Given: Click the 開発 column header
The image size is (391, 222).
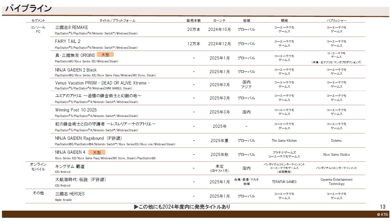Looking at the screenshot, I should 284,20.
